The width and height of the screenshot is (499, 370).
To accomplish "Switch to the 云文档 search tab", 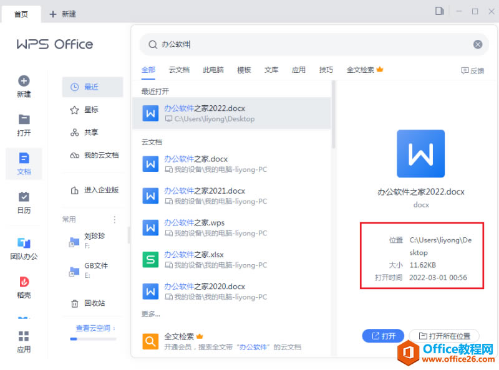I will coord(179,70).
